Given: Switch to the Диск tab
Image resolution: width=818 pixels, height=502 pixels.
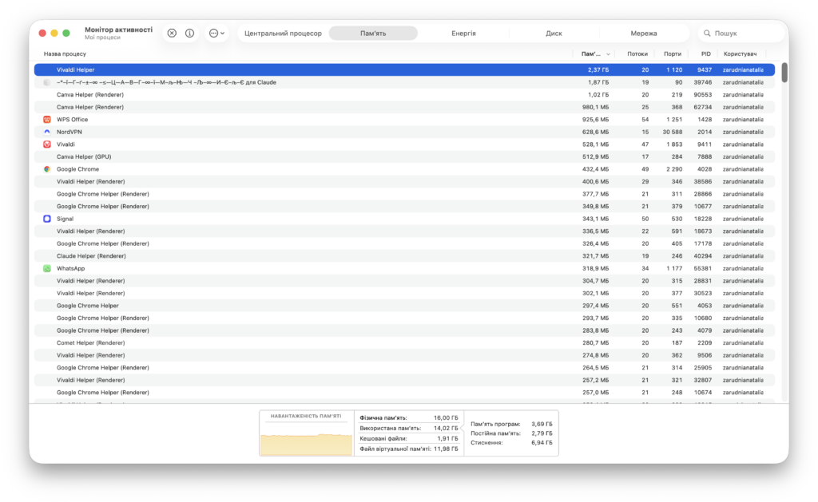Looking at the screenshot, I should pyautogui.click(x=554, y=34).
